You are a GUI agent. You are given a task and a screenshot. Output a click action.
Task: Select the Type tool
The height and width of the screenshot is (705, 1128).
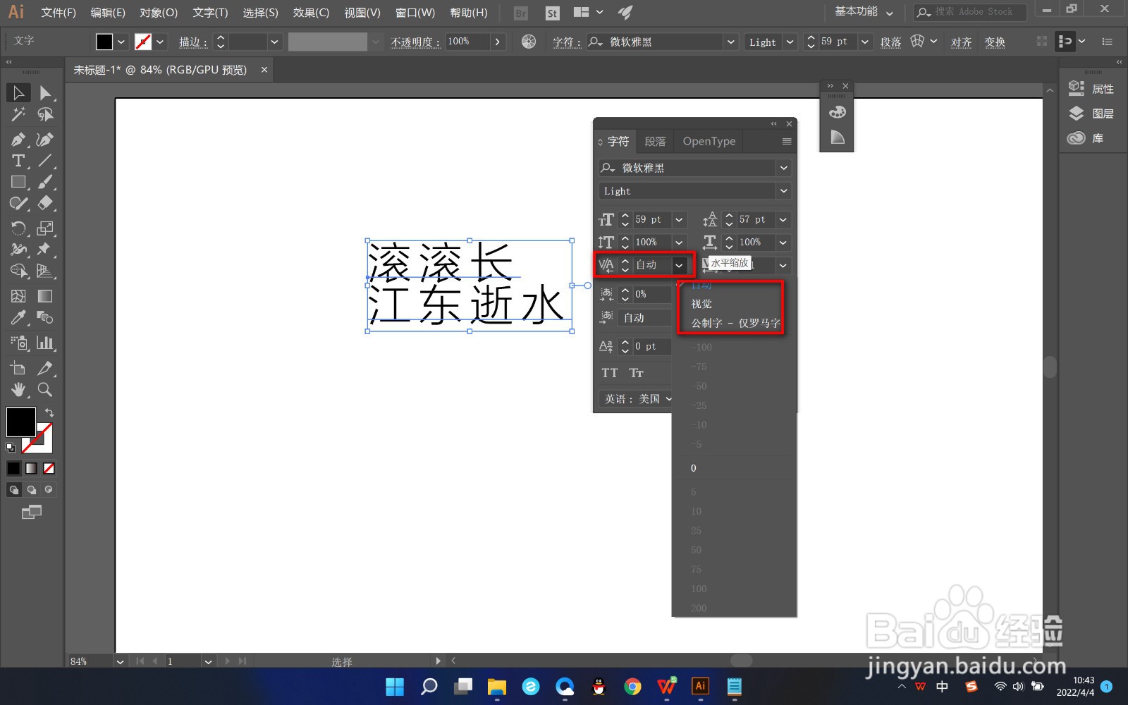tap(18, 161)
